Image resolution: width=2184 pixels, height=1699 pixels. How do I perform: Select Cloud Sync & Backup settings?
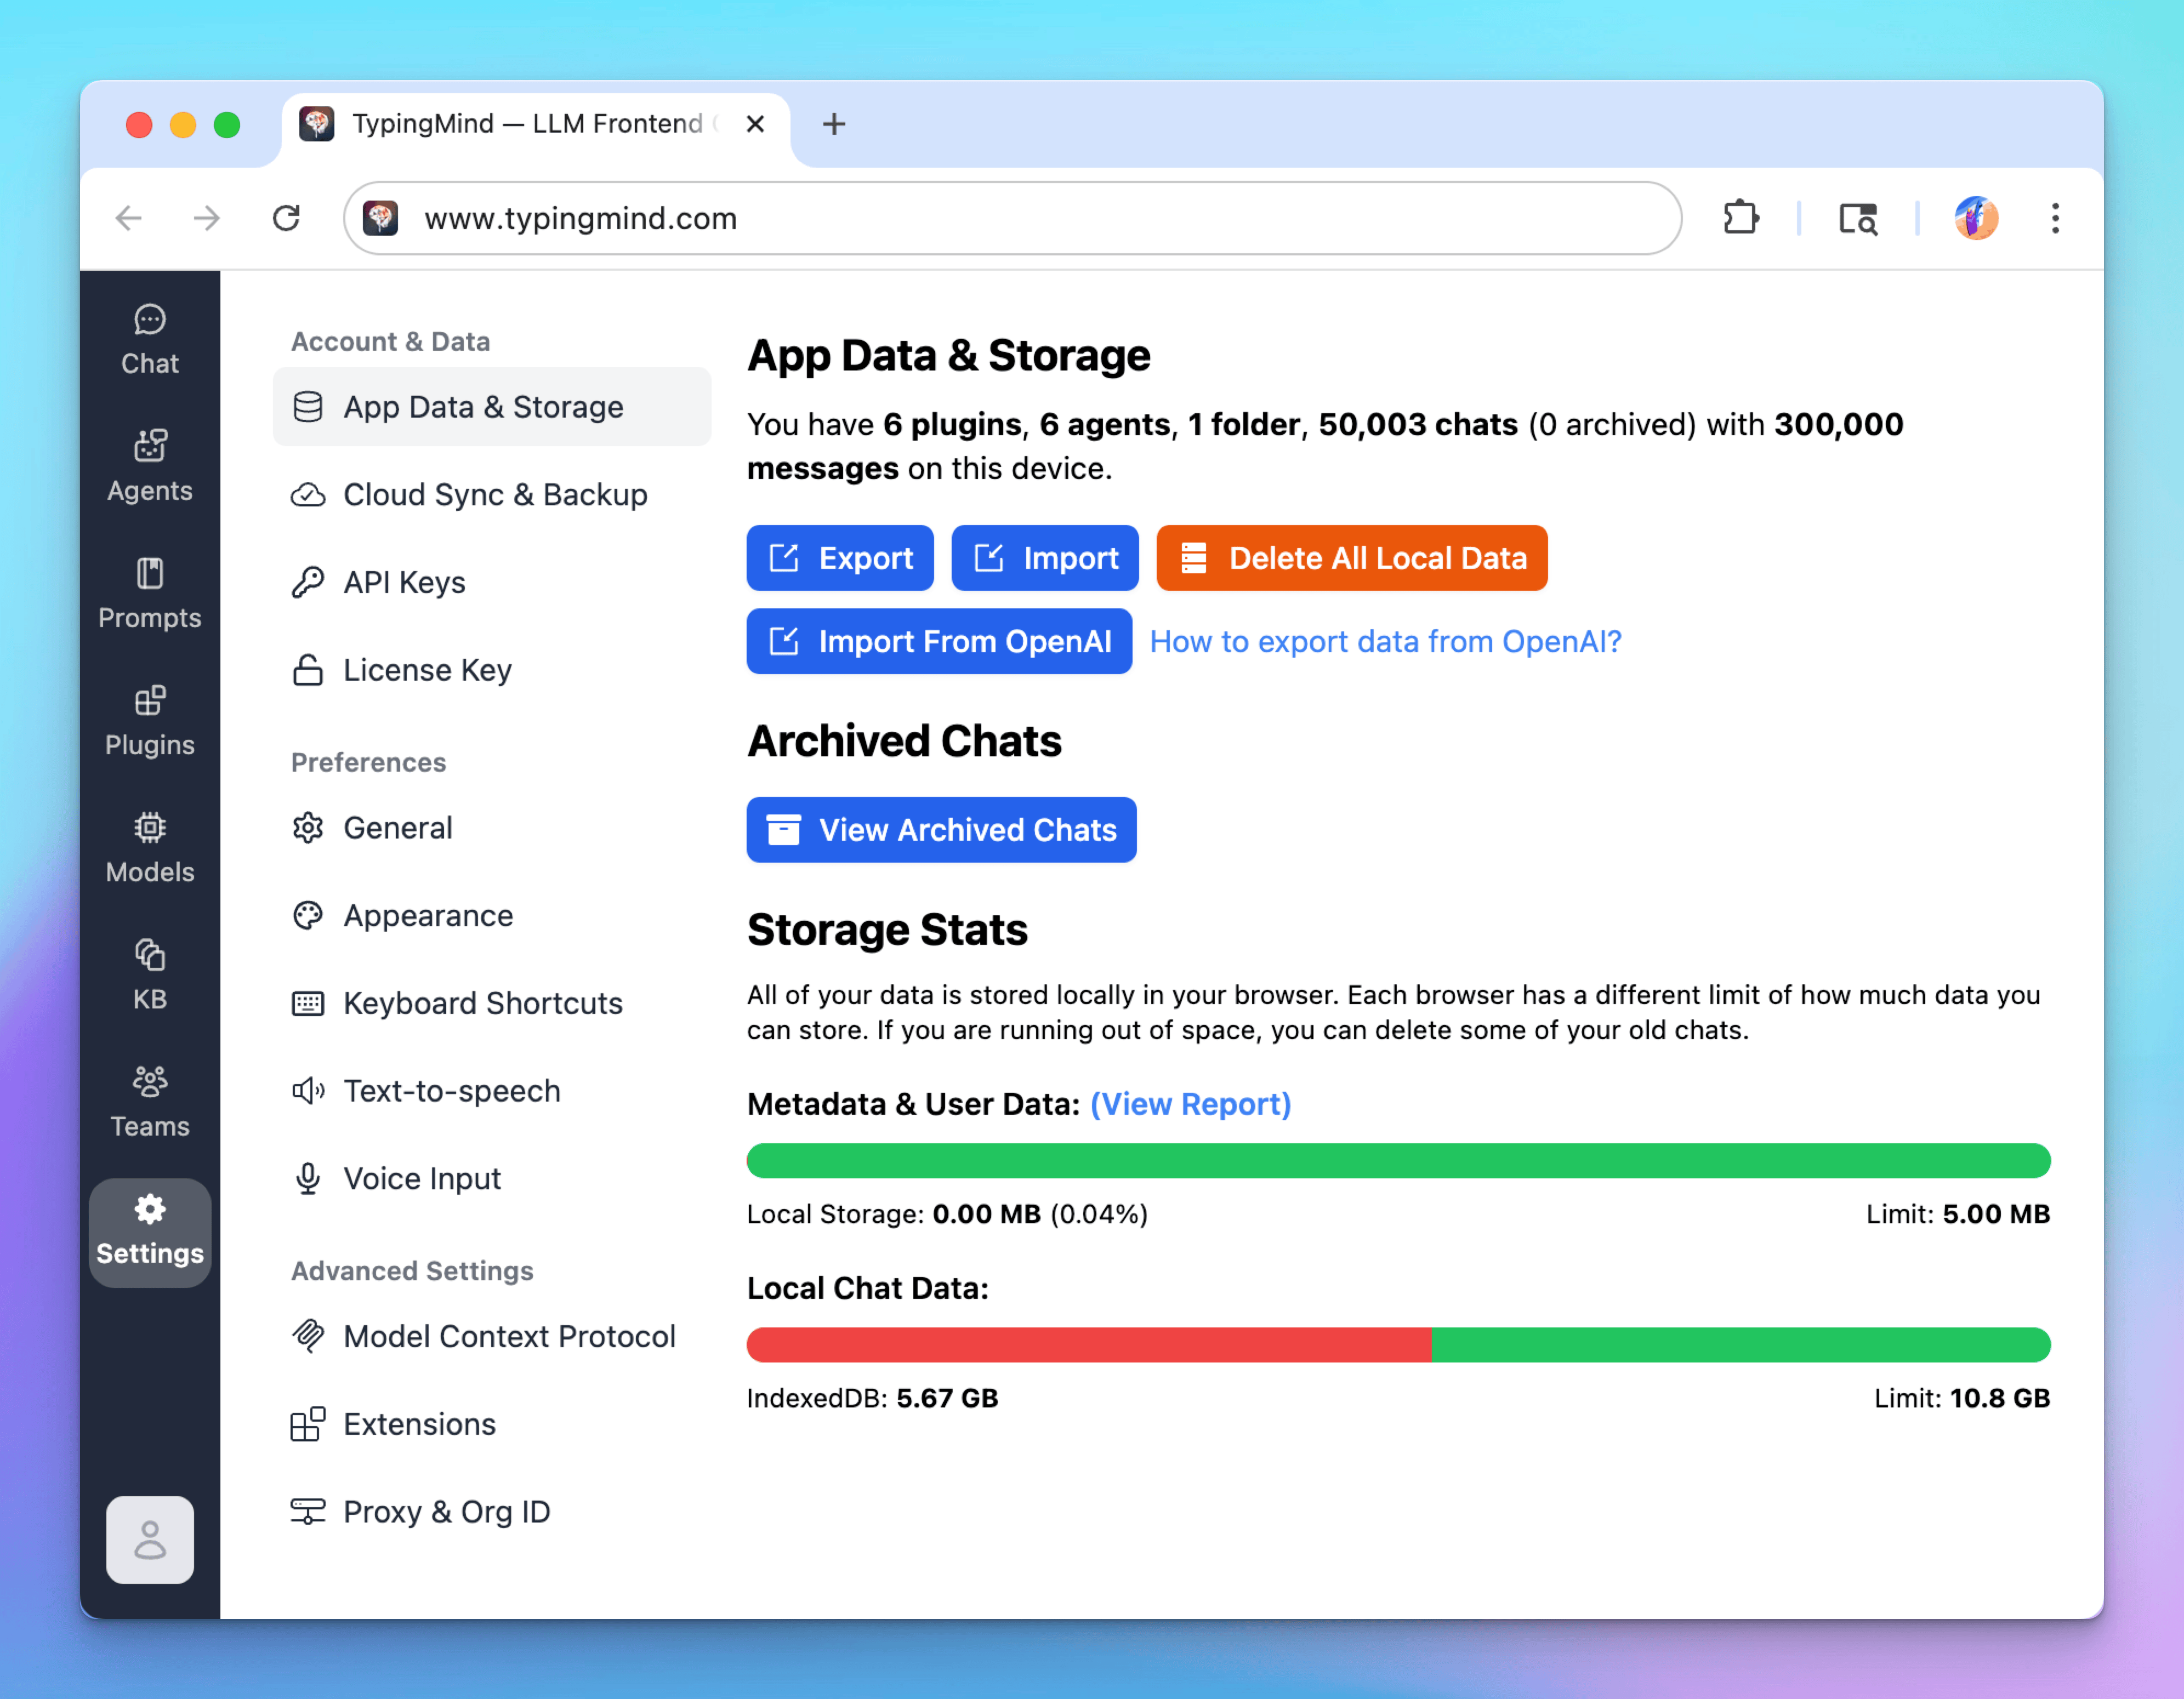click(494, 495)
